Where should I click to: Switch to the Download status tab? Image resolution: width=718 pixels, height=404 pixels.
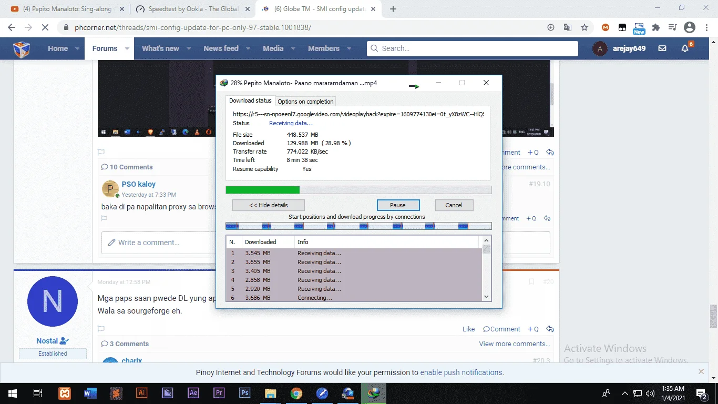(x=250, y=100)
